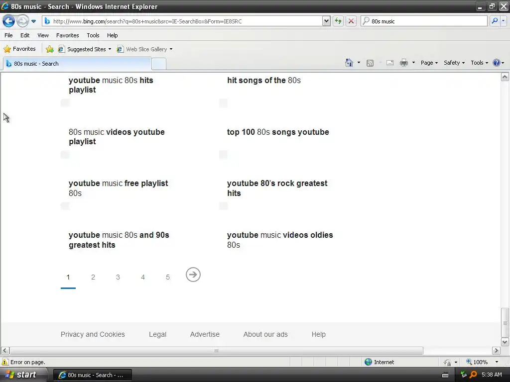
Task: Expand the address bar history dropdown
Action: (x=326, y=21)
